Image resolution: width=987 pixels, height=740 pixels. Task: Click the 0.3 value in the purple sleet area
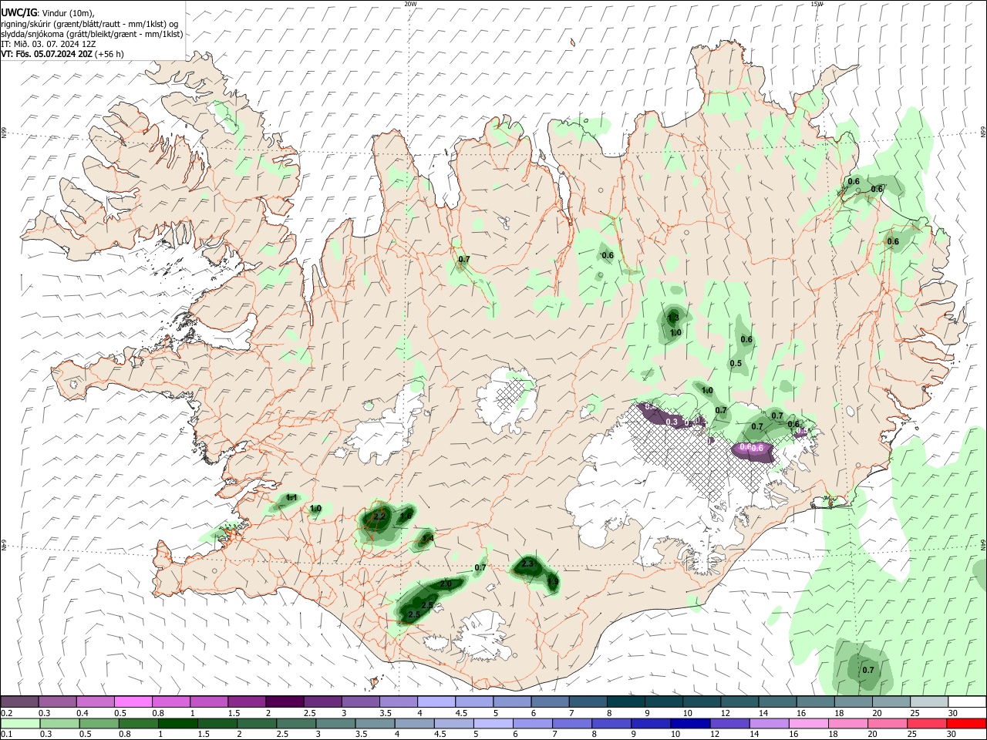(672, 422)
